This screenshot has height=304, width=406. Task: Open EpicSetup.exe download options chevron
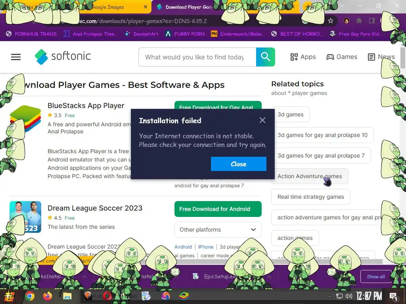(269, 277)
